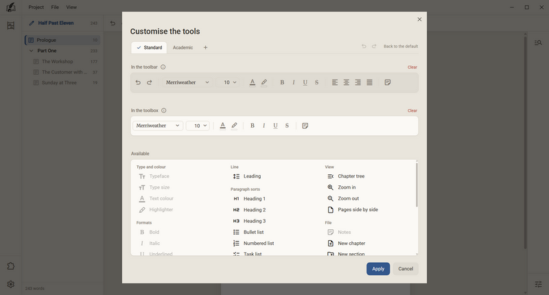549x295 pixels.
Task: Add Pages side by side tool
Action: coord(353,210)
